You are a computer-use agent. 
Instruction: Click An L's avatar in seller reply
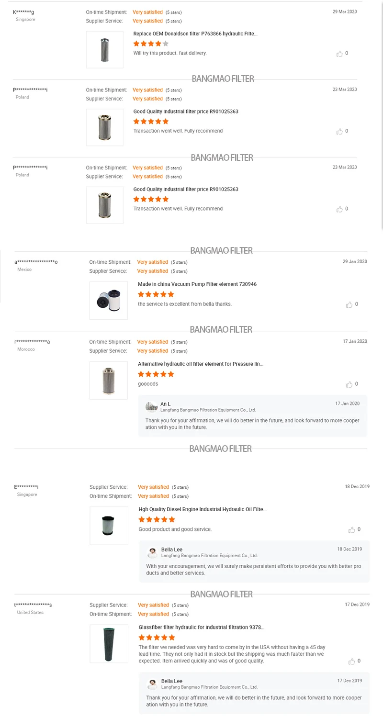(152, 407)
